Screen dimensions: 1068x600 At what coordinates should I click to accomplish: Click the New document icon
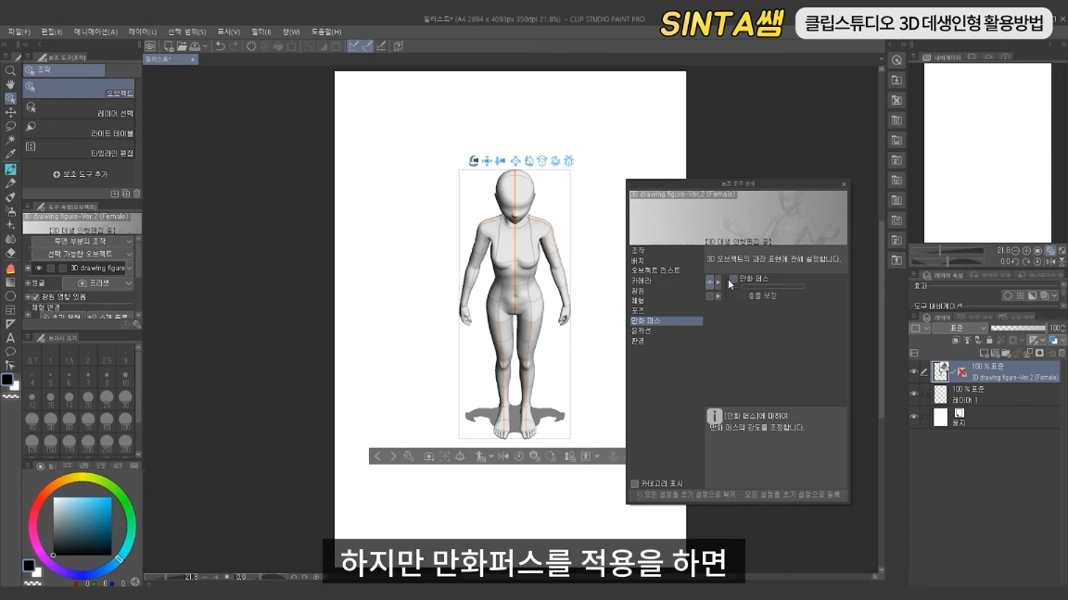point(168,46)
